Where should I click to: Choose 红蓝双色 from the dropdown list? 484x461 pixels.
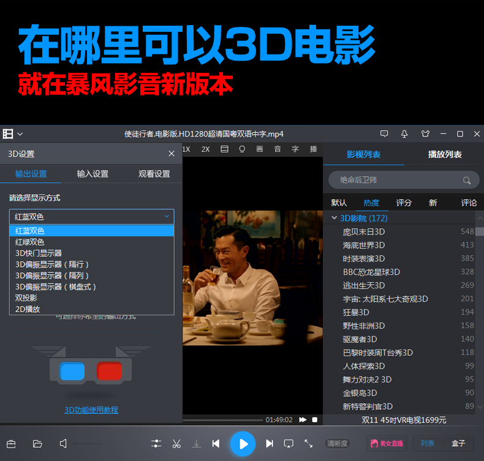[92, 231]
